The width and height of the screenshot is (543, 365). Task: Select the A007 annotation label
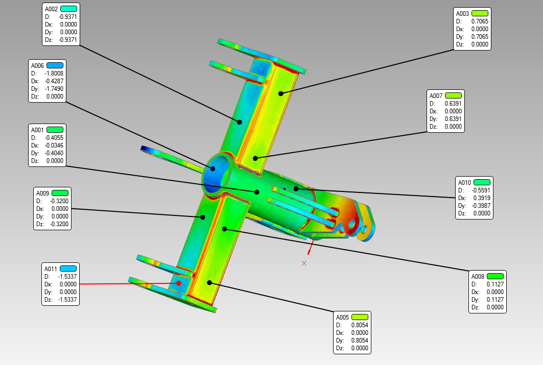pyautogui.click(x=445, y=111)
